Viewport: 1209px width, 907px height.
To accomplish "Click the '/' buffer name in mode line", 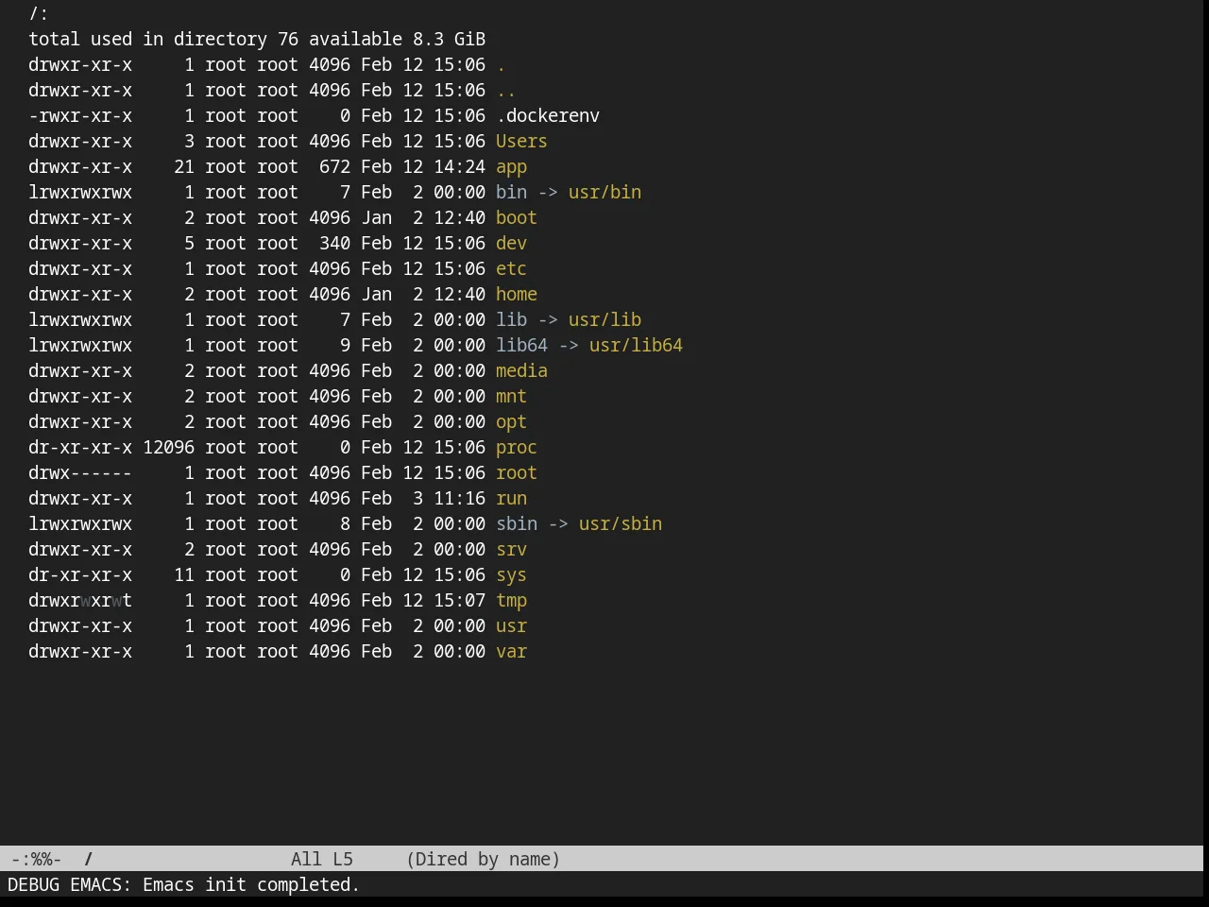I will tap(88, 859).
